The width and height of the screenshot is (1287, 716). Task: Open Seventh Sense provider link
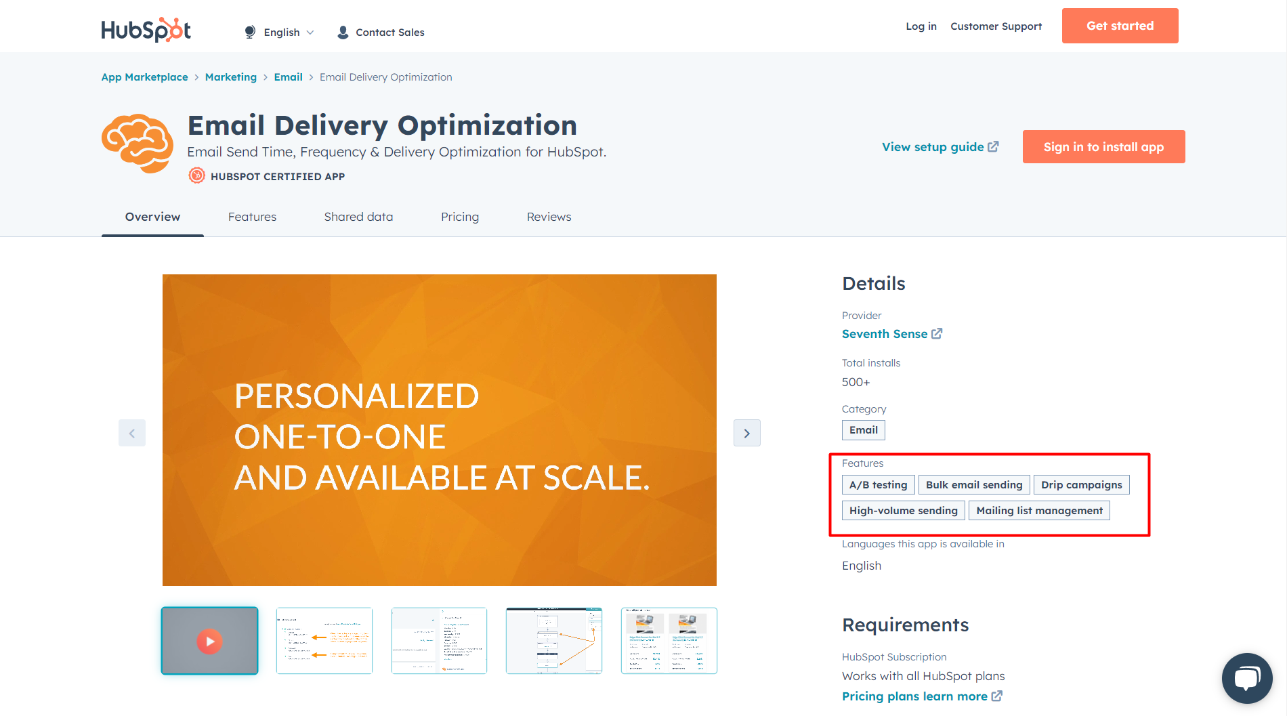[884, 334]
